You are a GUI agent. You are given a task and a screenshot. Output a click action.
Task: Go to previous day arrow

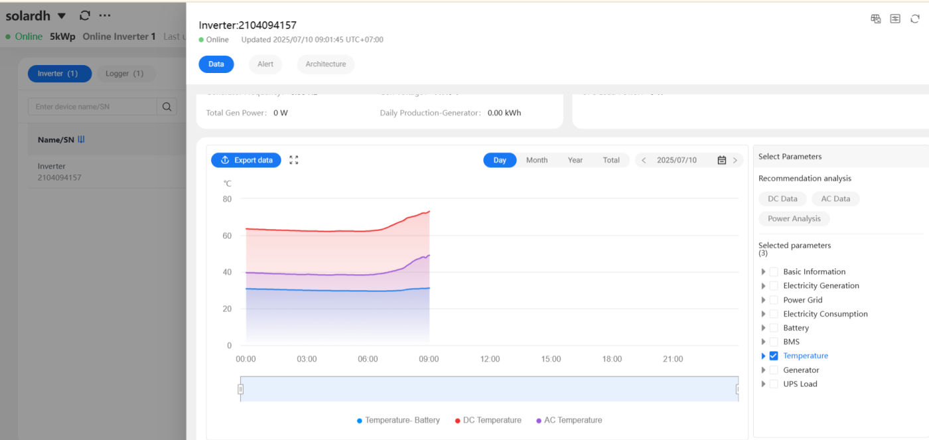(x=644, y=160)
